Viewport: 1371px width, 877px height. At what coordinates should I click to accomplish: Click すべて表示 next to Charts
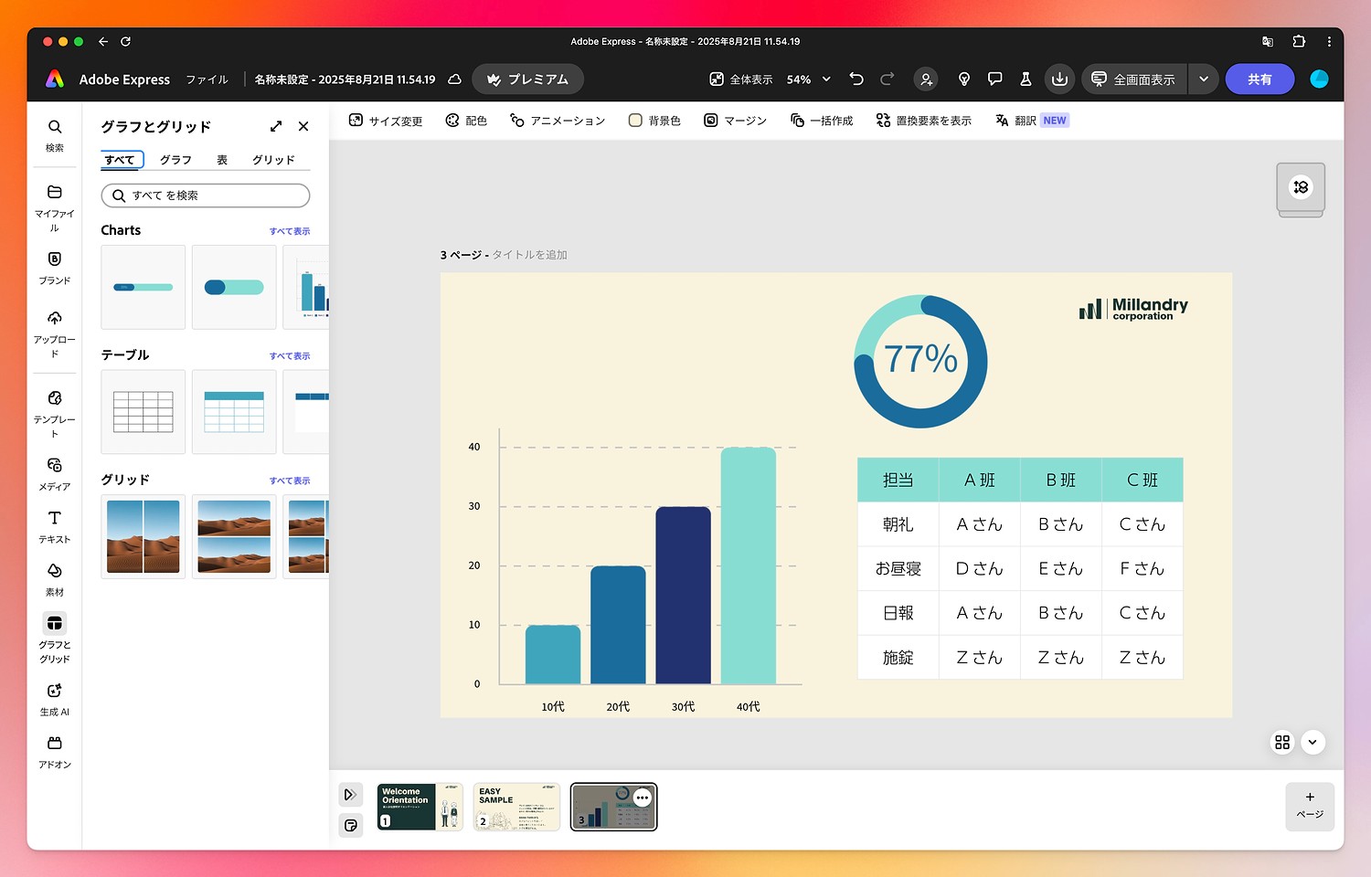click(290, 230)
